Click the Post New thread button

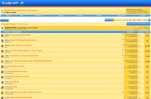pyautogui.click(x=5, y=20)
